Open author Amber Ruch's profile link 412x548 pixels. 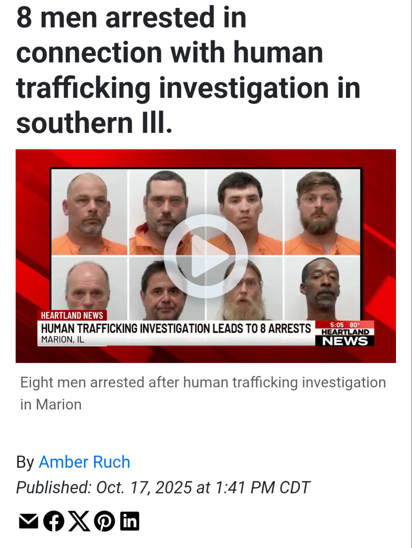tap(84, 462)
